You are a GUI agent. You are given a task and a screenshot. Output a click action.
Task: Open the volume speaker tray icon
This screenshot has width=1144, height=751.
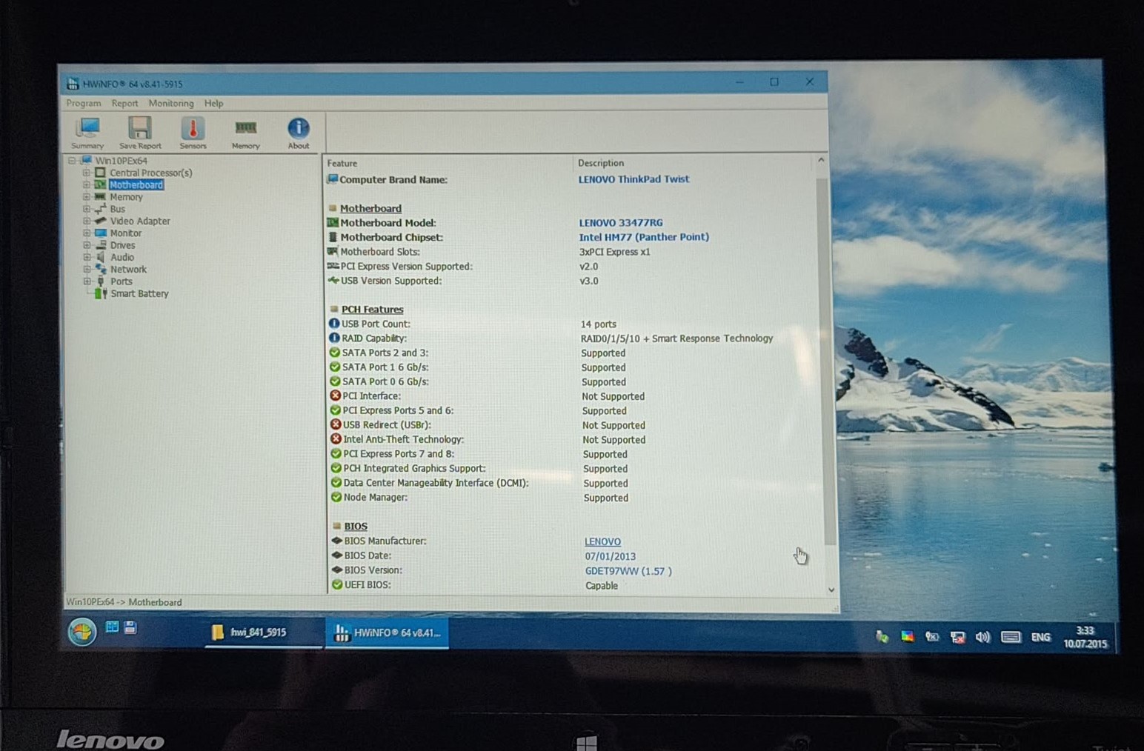tap(983, 637)
